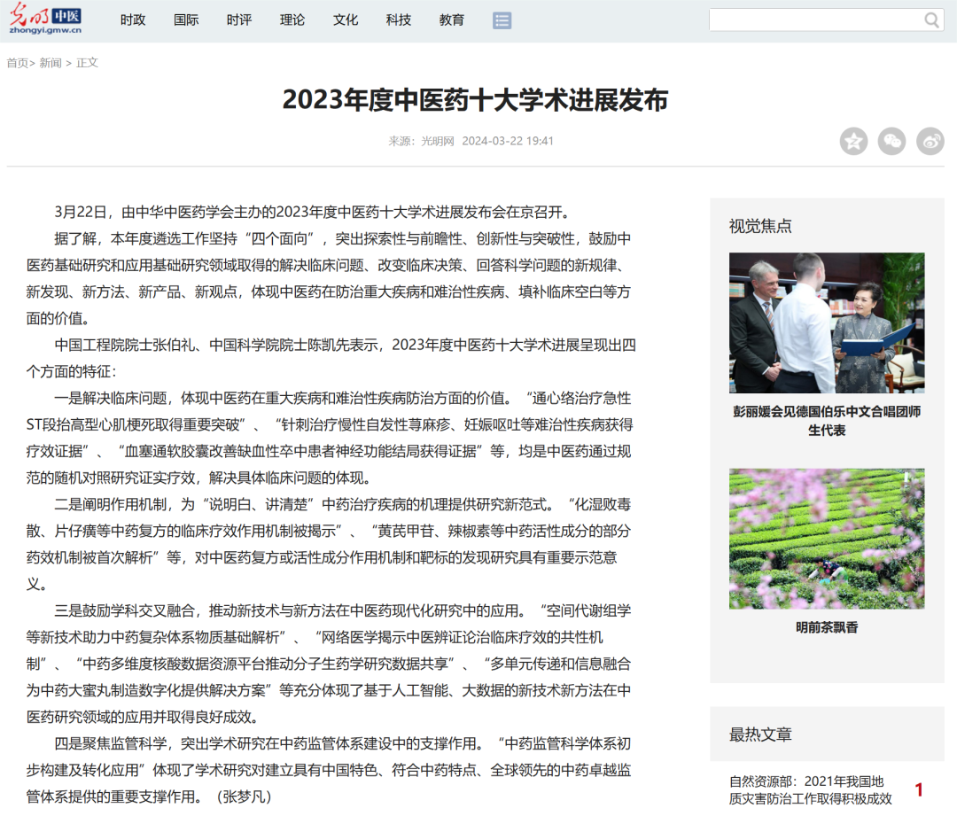Image resolution: width=957 pixels, height=816 pixels.
Task: Click the search magnifier icon
Action: click(x=930, y=19)
